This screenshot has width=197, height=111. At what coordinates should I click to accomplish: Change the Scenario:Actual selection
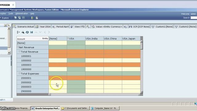pos(26,27)
